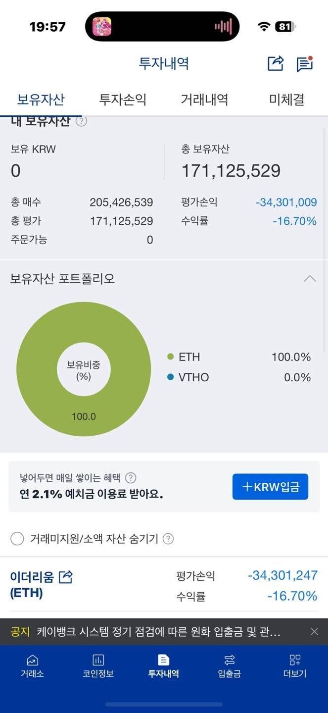Click the help icon beside 예치금 이용료 text
Screen dimensions: 328x713
click(131, 478)
